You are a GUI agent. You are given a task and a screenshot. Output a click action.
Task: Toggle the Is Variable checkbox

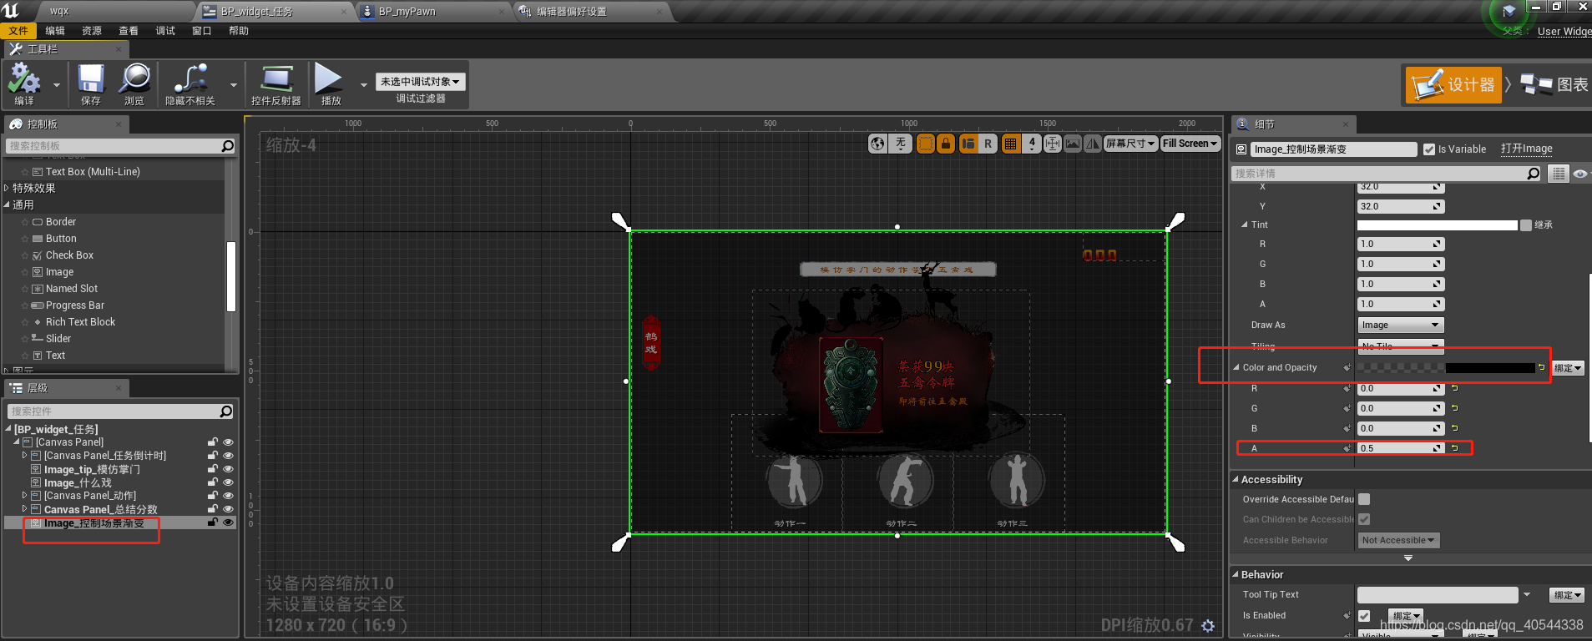pyautogui.click(x=1429, y=149)
